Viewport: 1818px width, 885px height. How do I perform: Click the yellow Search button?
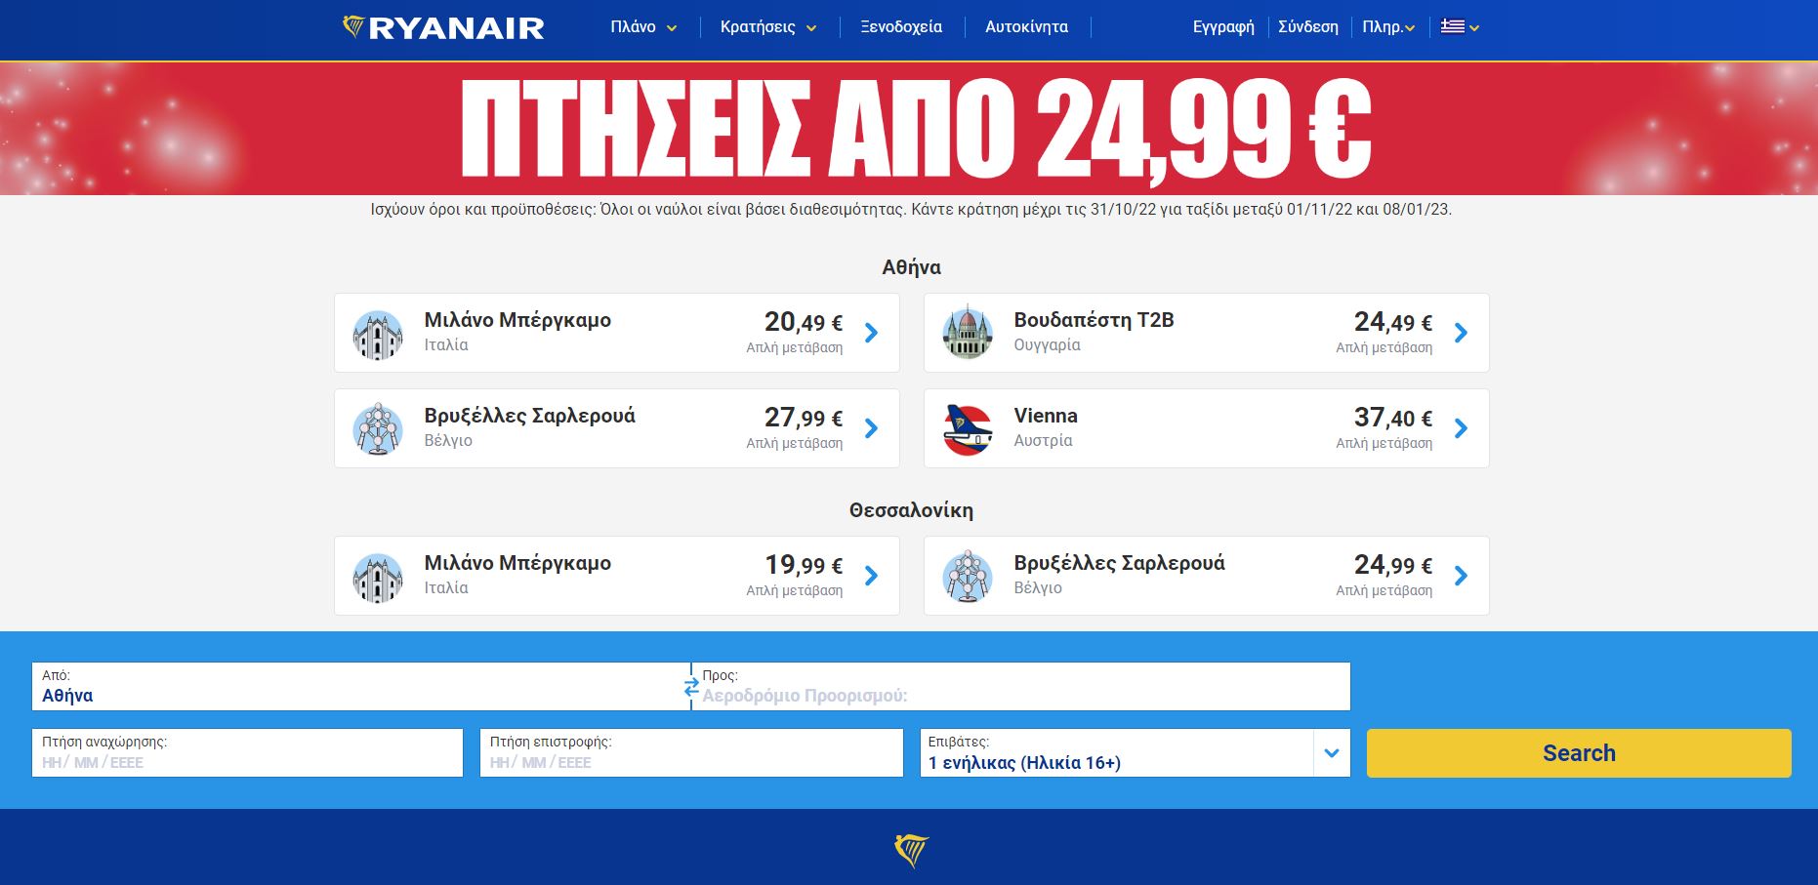tap(1579, 753)
